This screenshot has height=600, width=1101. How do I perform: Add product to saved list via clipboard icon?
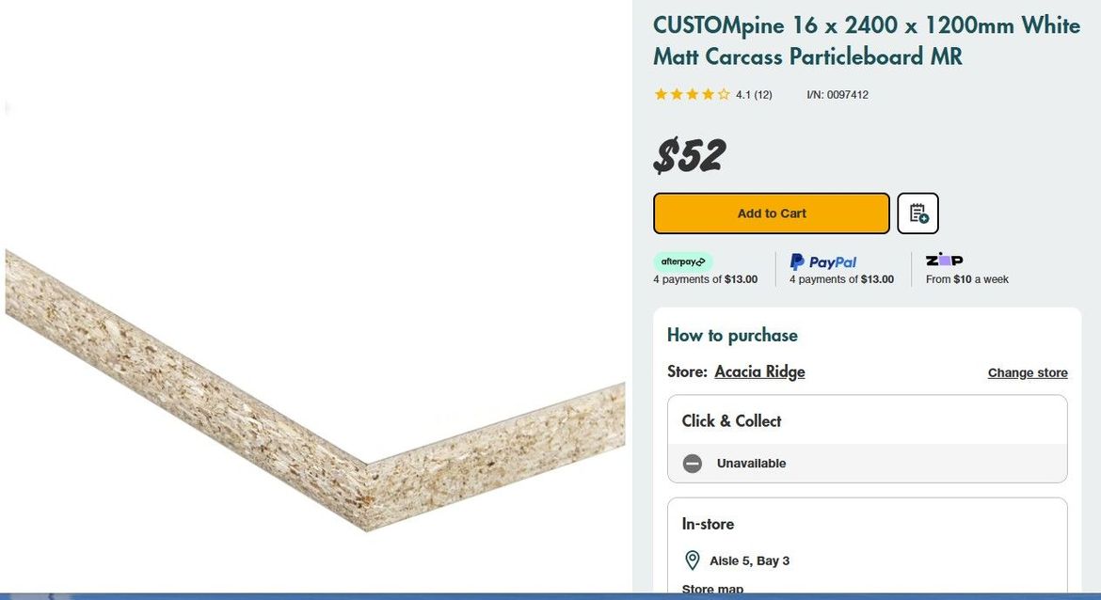[917, 213]
